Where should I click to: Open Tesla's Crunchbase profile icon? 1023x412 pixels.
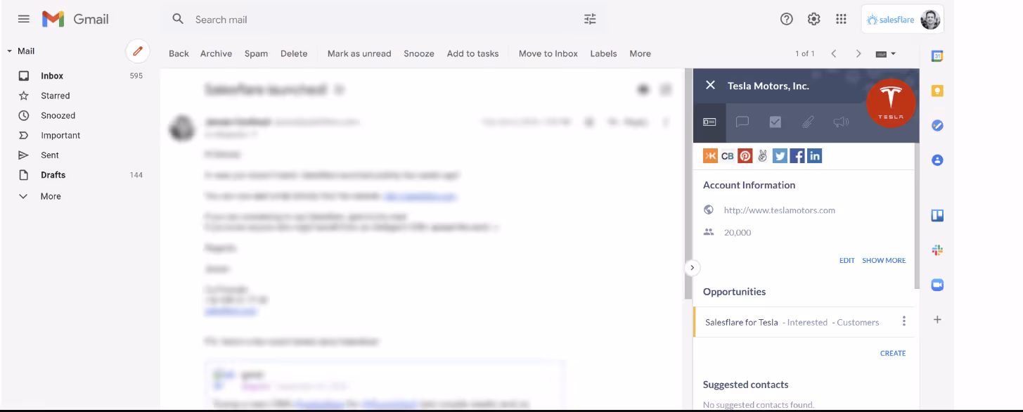point(727,155)
